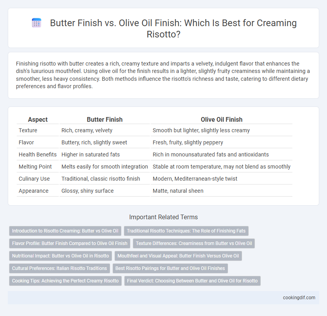Screen dimensions: 327x316
Task: Select the 'Health Benefits' row label
Action: (x=37, y=154)
